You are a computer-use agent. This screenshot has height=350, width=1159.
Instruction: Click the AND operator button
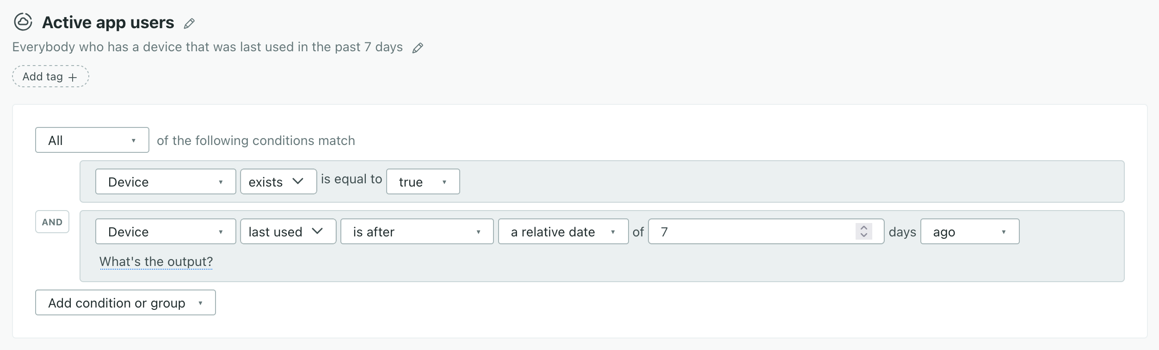(x=52, y=222)
